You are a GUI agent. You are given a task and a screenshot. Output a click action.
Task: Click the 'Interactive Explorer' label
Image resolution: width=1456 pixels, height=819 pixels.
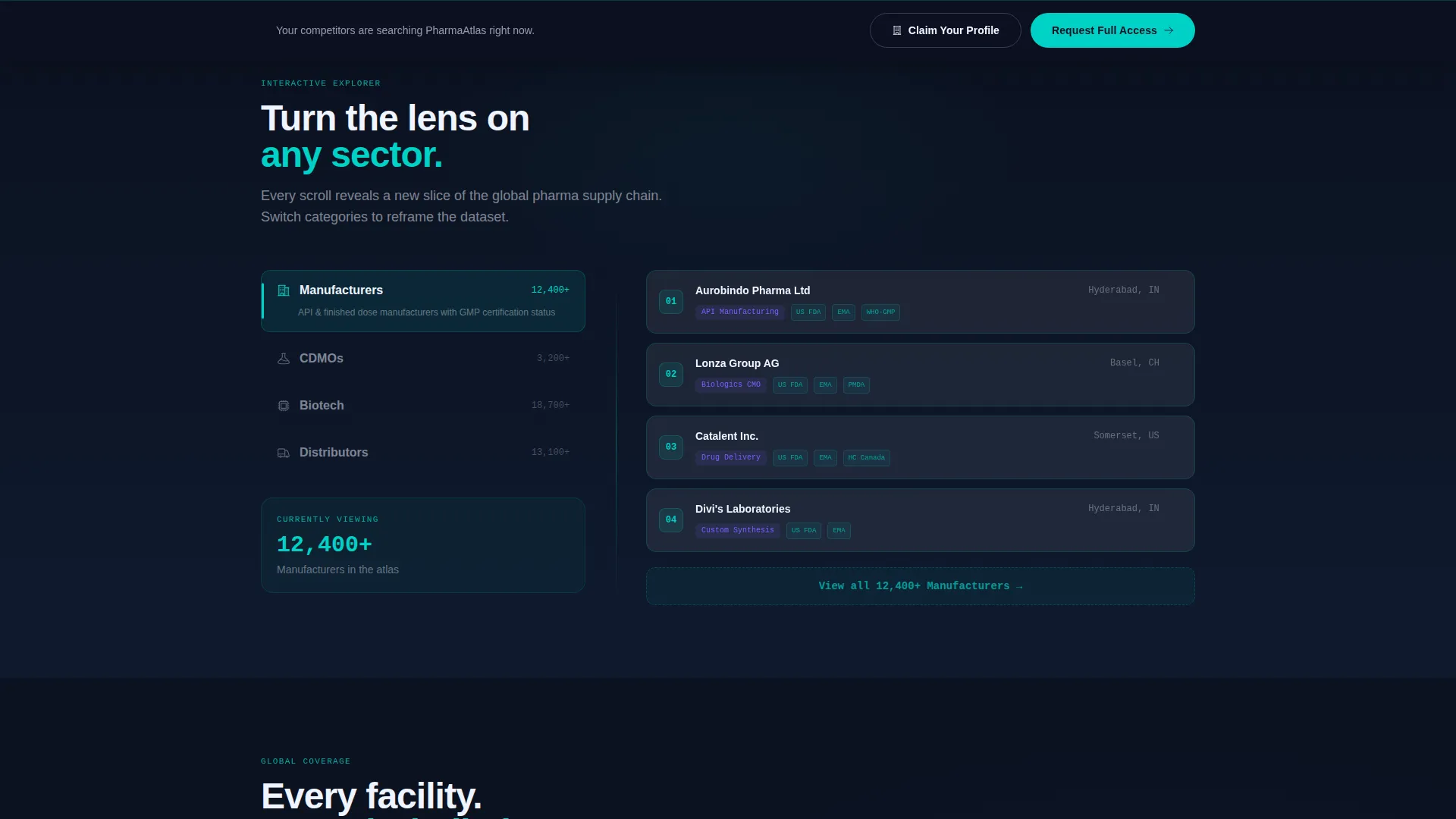[321, 83]
